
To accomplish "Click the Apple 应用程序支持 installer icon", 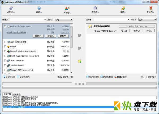I will point(8,42).
